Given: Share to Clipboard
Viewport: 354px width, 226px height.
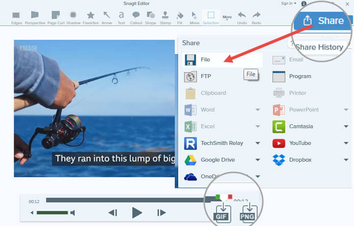Looking at the screenshot, I should pyautogui.click(x=205, y=93).
